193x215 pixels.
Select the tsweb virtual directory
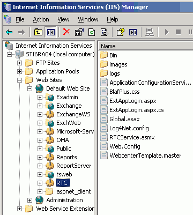pos(64,174)
